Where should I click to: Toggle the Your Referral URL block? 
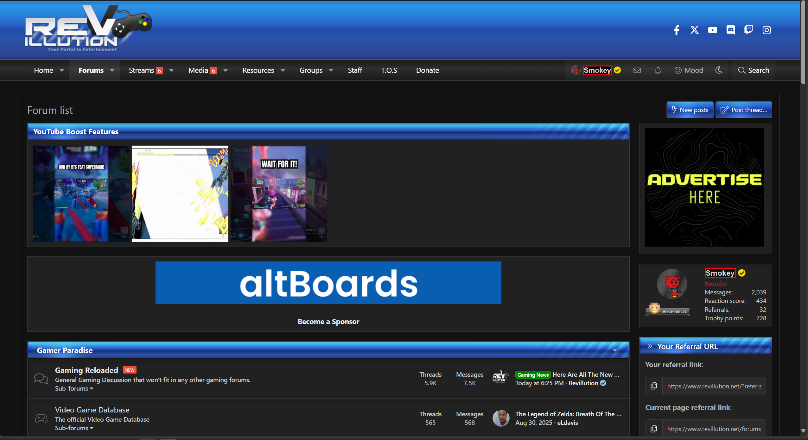tap(650, 346)
